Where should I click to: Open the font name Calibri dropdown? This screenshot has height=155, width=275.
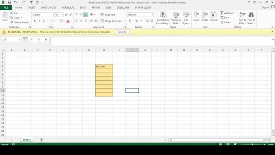click(53, 15)
